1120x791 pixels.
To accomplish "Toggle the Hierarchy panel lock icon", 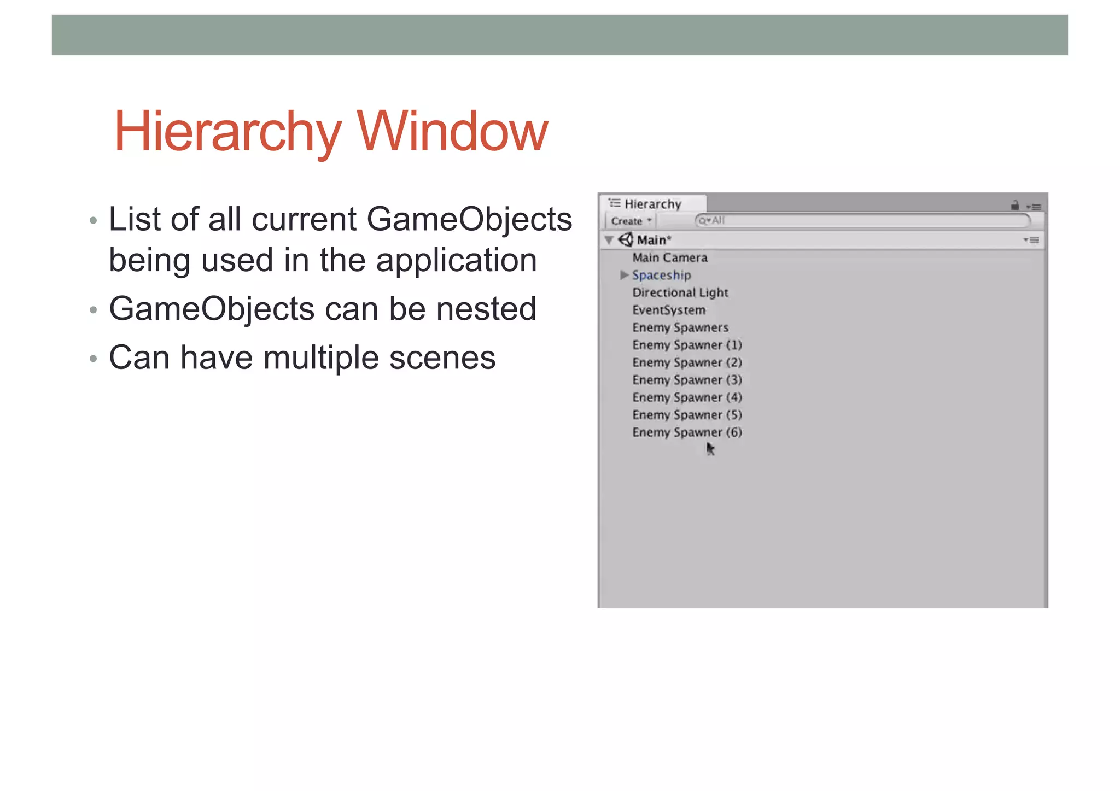I will 1015,206.
